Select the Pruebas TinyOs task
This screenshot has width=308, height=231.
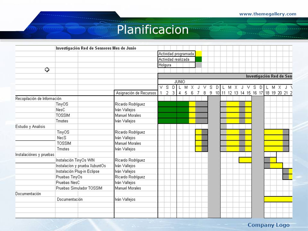(69, 177)
